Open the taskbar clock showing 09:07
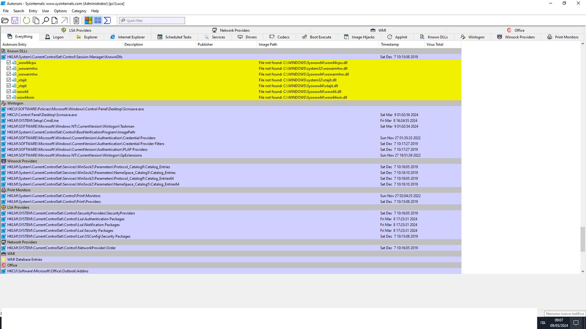The image size is (586, 329). pos(559,323)
